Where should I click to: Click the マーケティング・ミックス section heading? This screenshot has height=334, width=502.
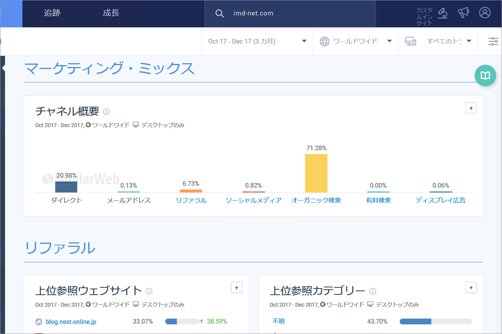[110, 69]
